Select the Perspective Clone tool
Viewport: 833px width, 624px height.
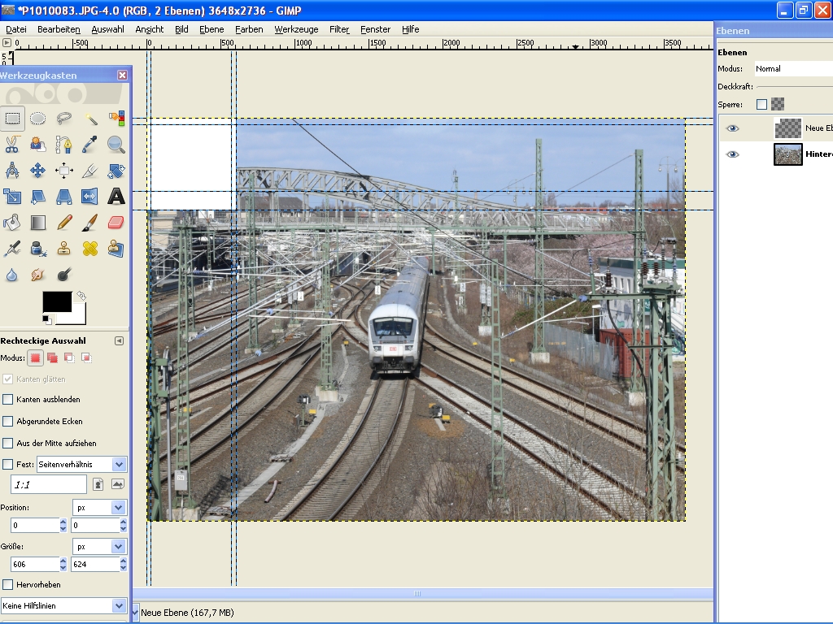coord(116,249)
